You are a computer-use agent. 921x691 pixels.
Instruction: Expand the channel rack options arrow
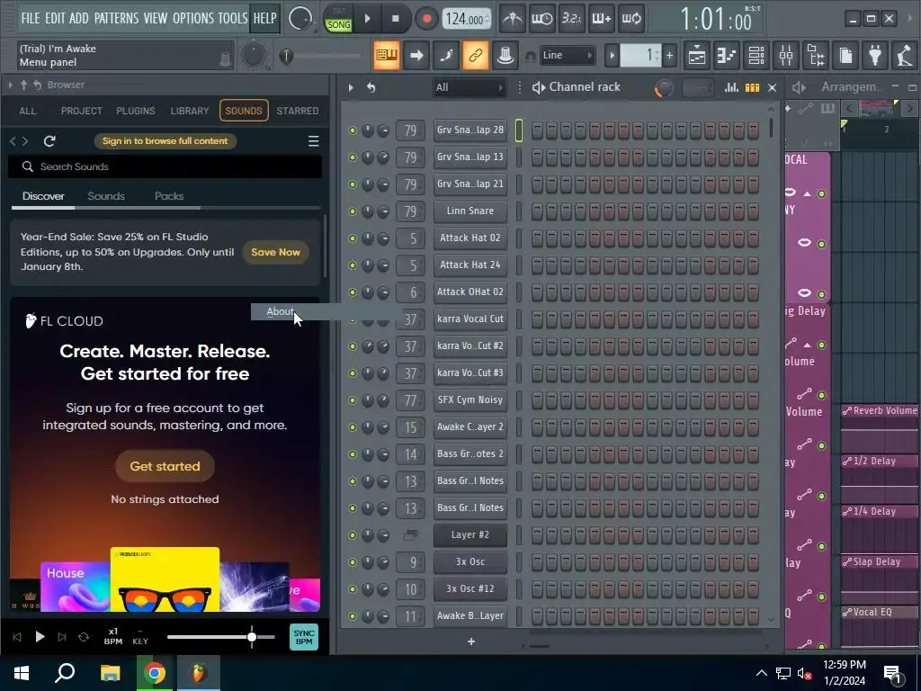click(x=351, y=87)
